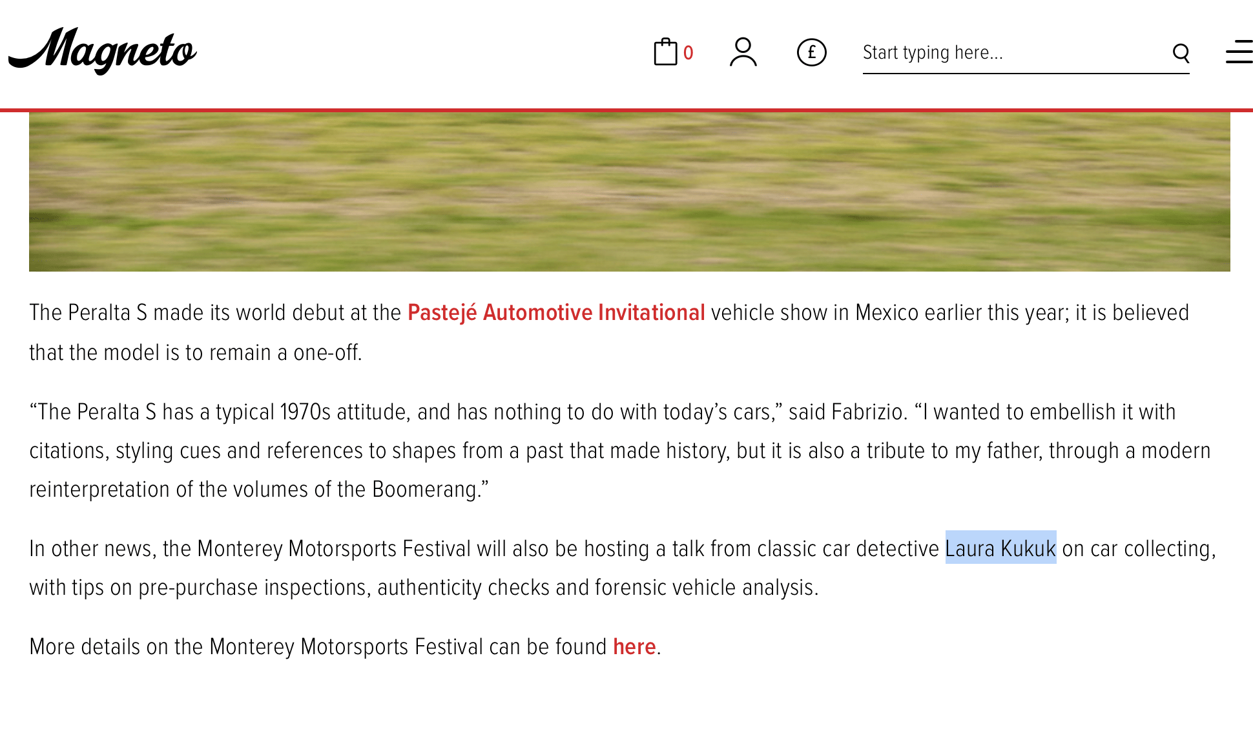This screenshot has height=729, width=1253.
Task: Open the hamburger navigation menu
Action: coord(1239,52)
